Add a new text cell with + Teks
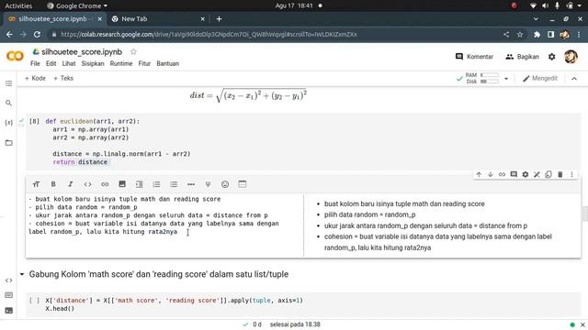This screenshot has width=588, height=330. [x=63, y=78]
